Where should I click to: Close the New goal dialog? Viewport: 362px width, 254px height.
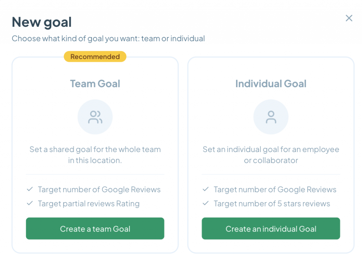[x=349, y=18]
